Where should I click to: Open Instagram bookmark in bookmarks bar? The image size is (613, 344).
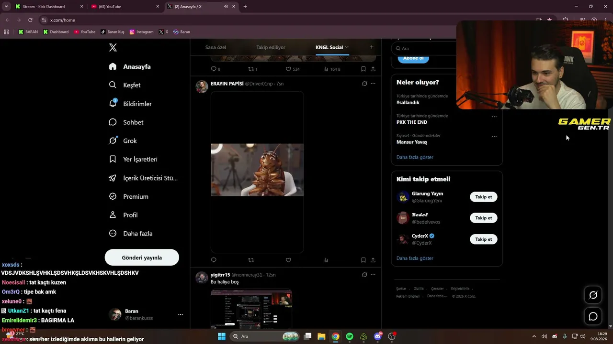pos(142,32)
